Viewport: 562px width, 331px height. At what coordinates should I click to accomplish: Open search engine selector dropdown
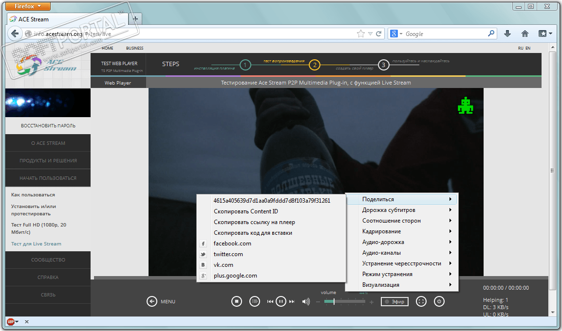(x=396, y=34)
